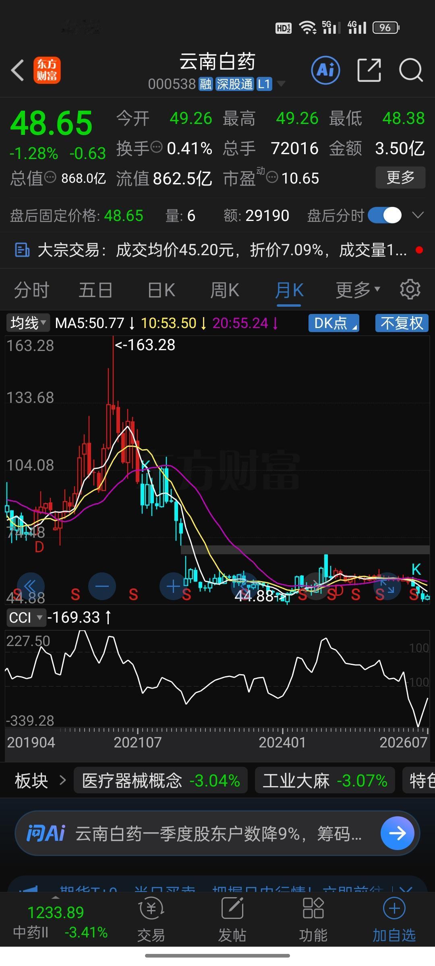Open 功能 functions icon
The image size is (435, 966).
pos(313,908)
